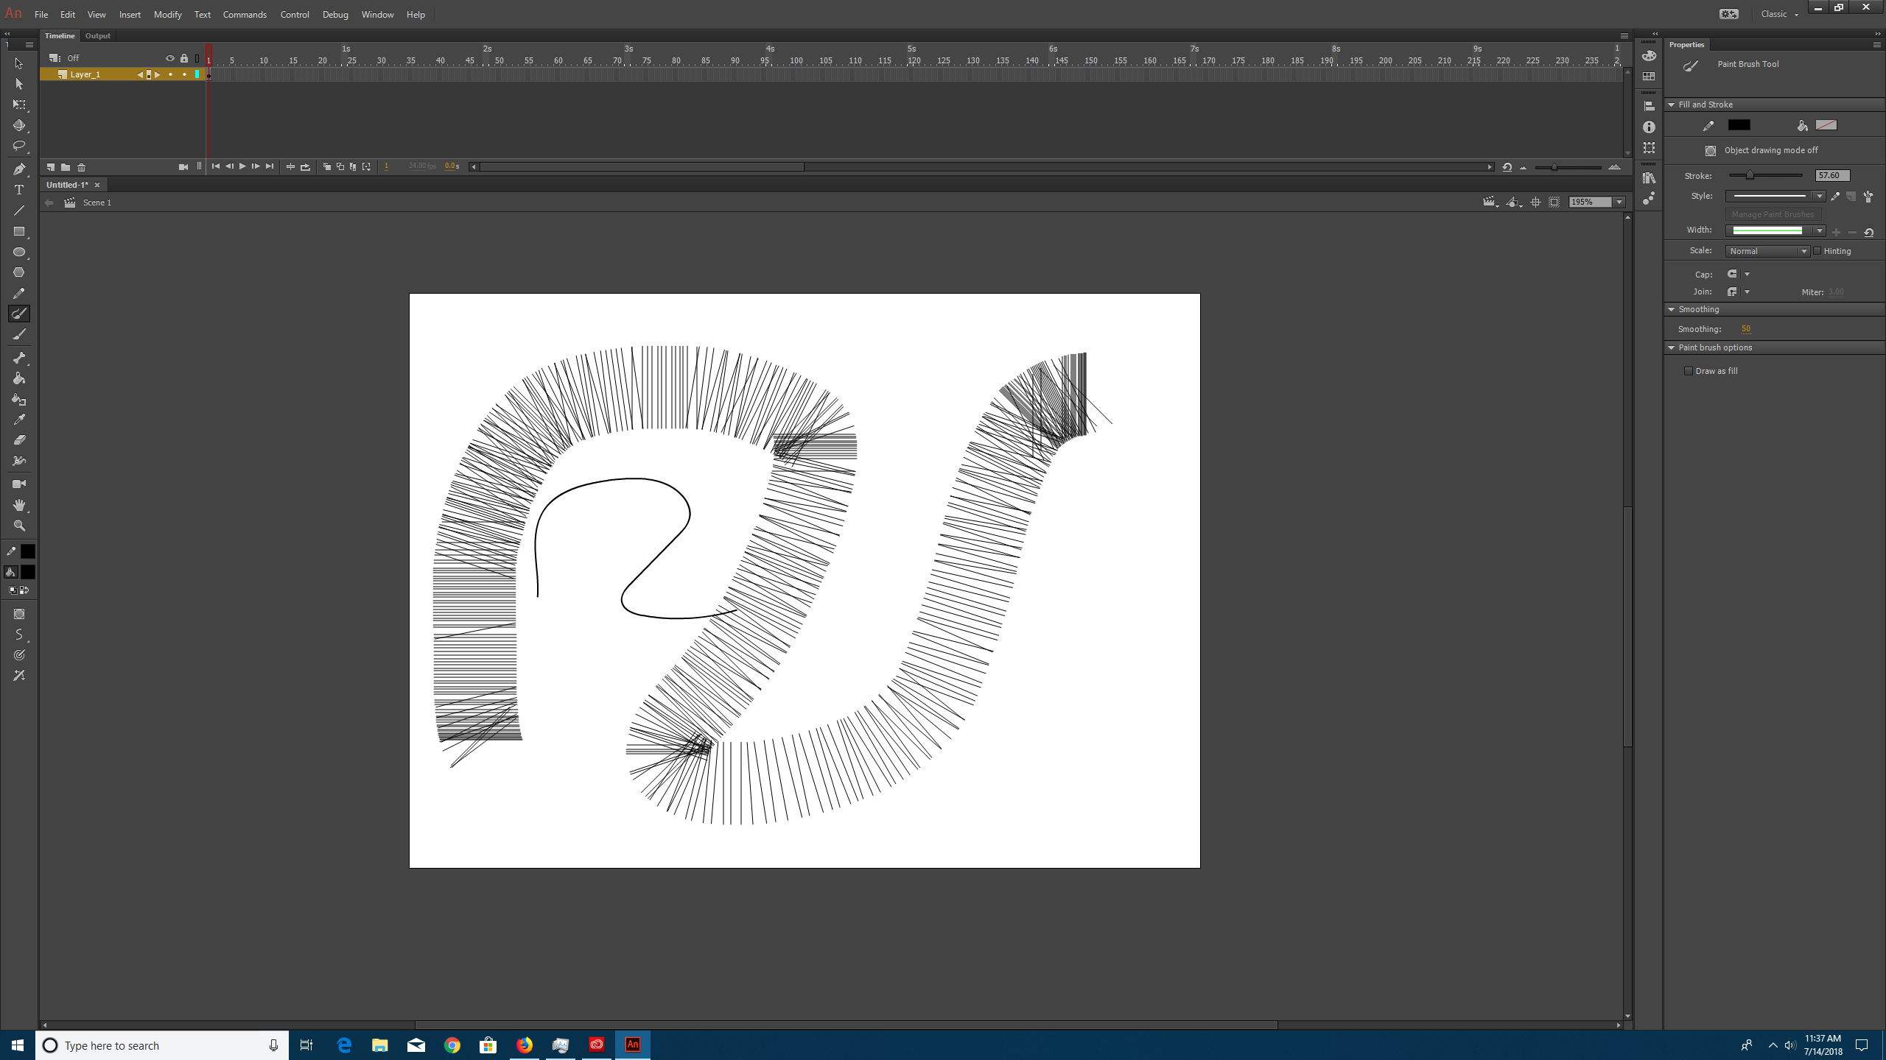Image resolution: width=1886 pixels, height=1060 pixels.
Task: Select the Selection arrow tool
Action: click(19, 63)
